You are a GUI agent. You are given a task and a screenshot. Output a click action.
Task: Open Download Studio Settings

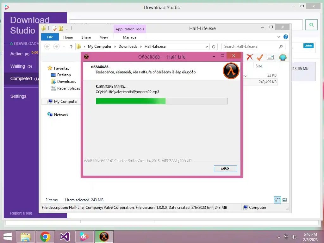(x=18, y=96)
